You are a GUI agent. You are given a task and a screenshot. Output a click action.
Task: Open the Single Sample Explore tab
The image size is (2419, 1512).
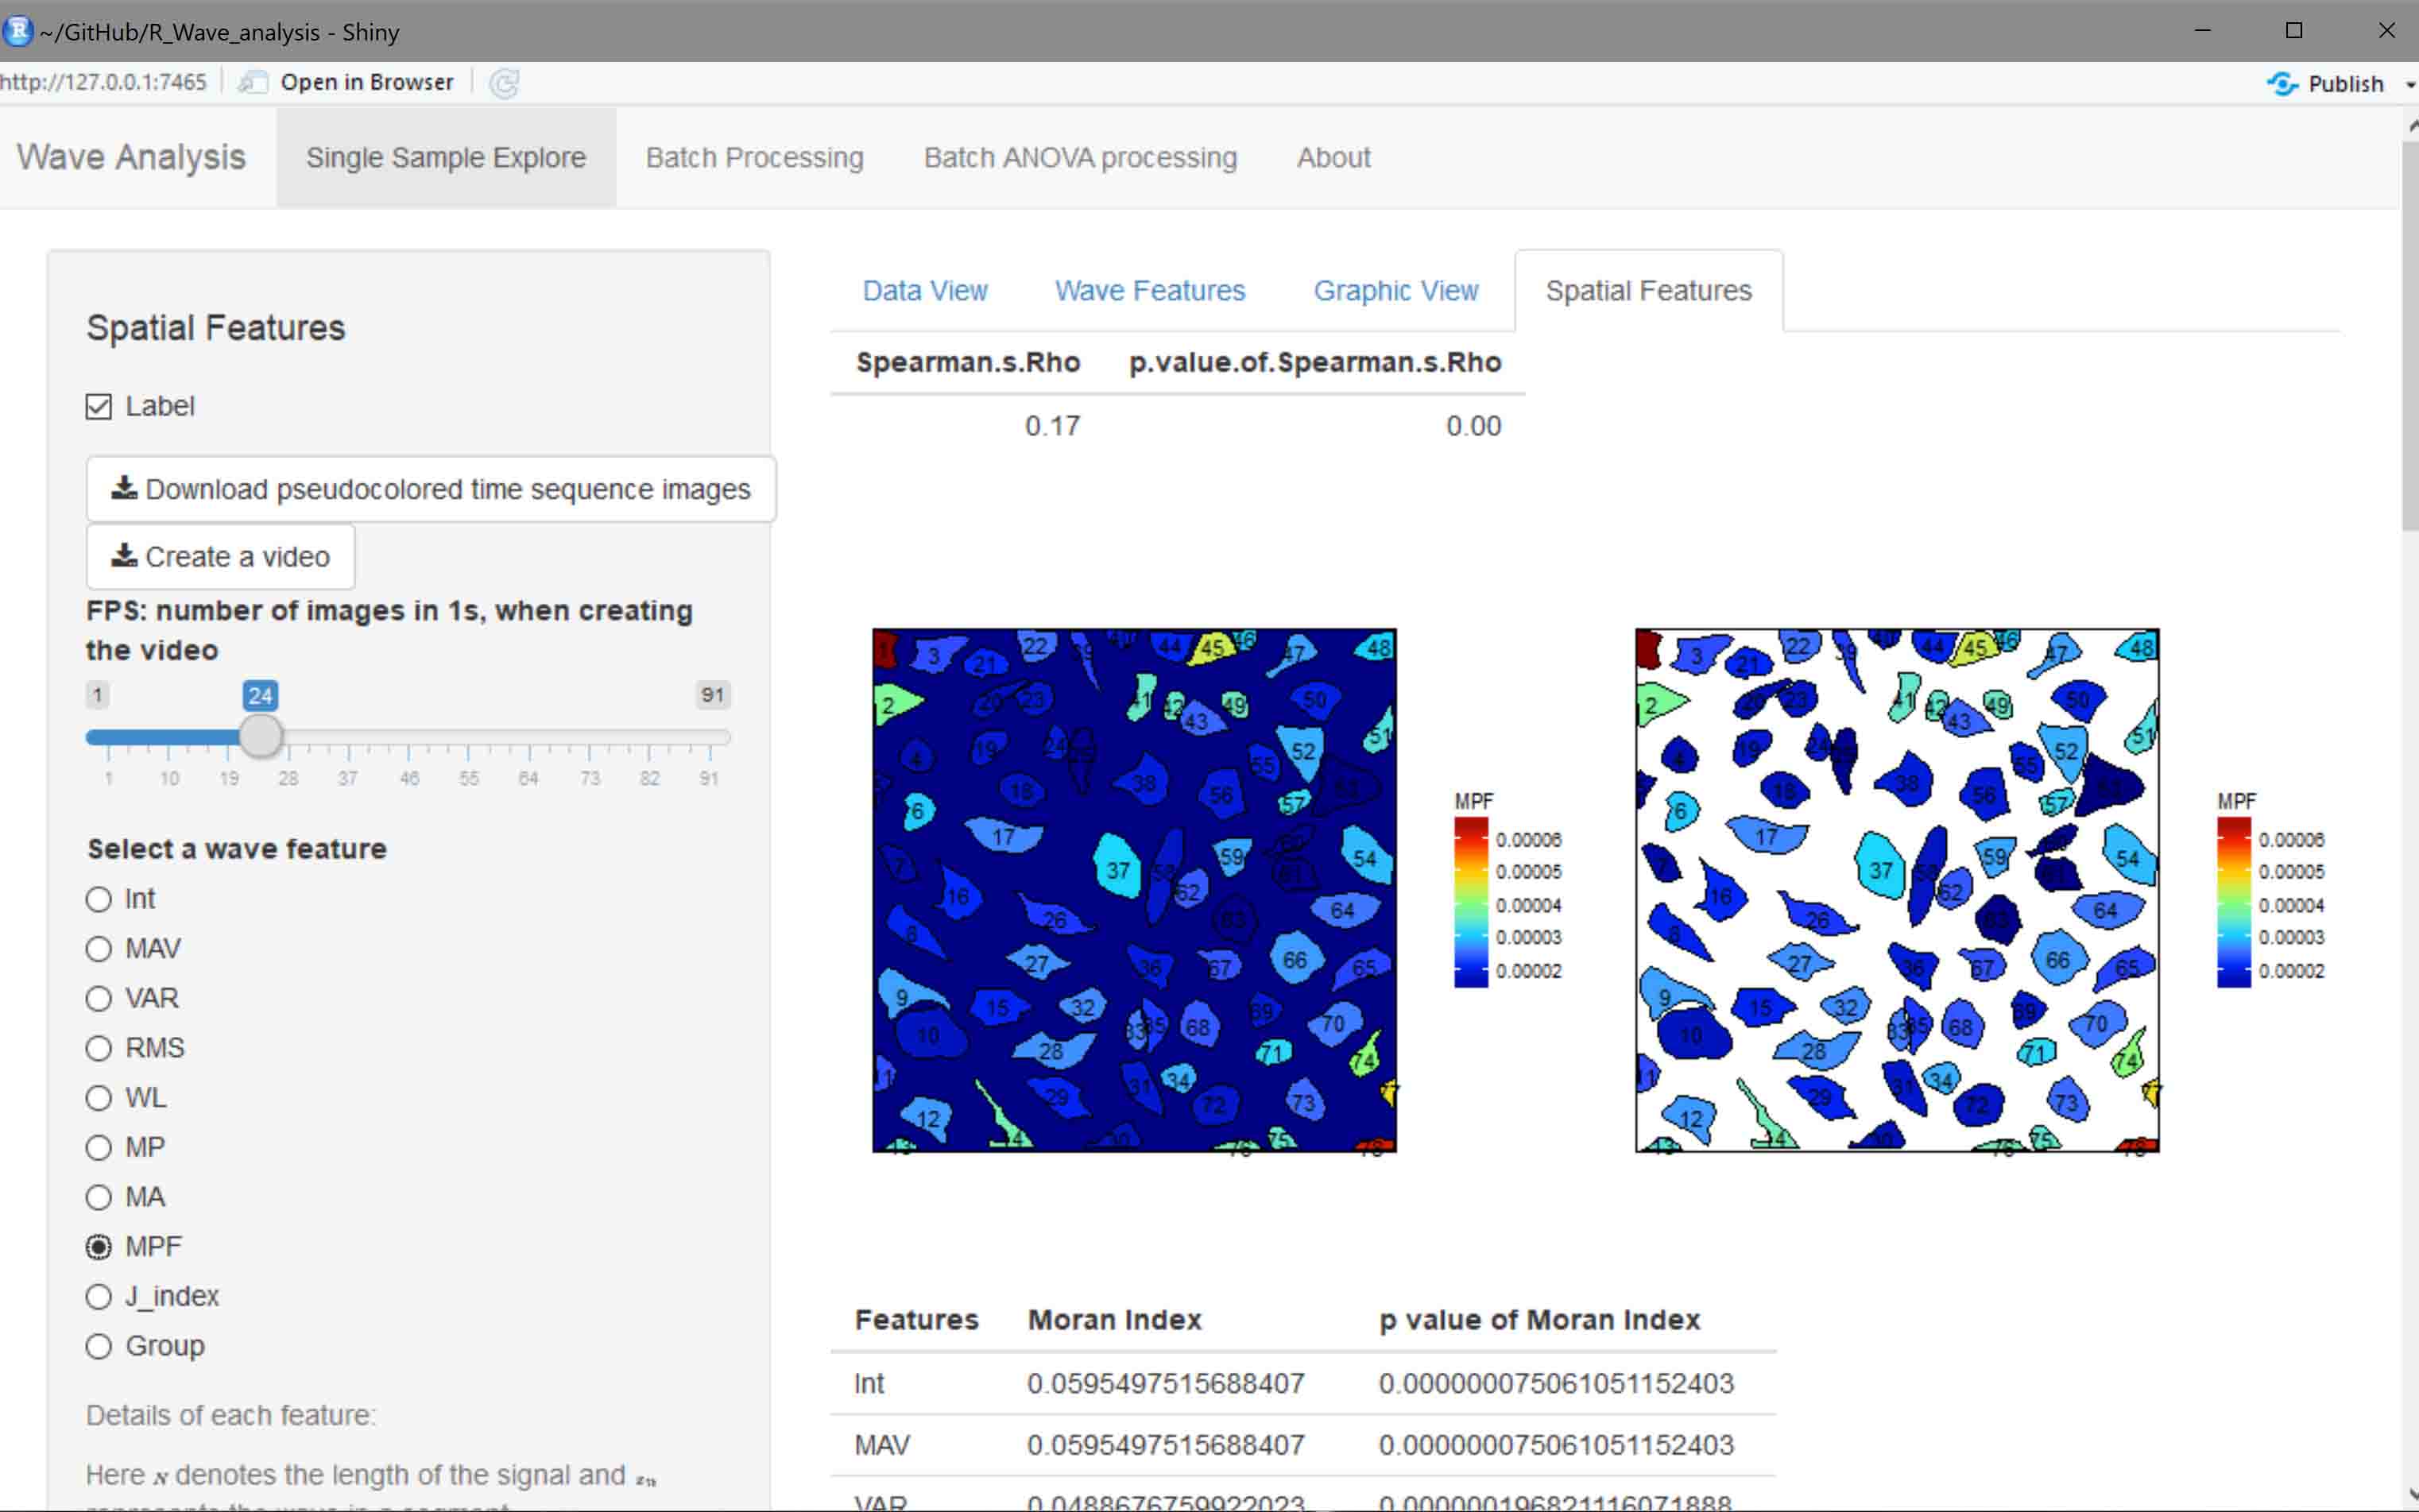click(x=446, y=158)
